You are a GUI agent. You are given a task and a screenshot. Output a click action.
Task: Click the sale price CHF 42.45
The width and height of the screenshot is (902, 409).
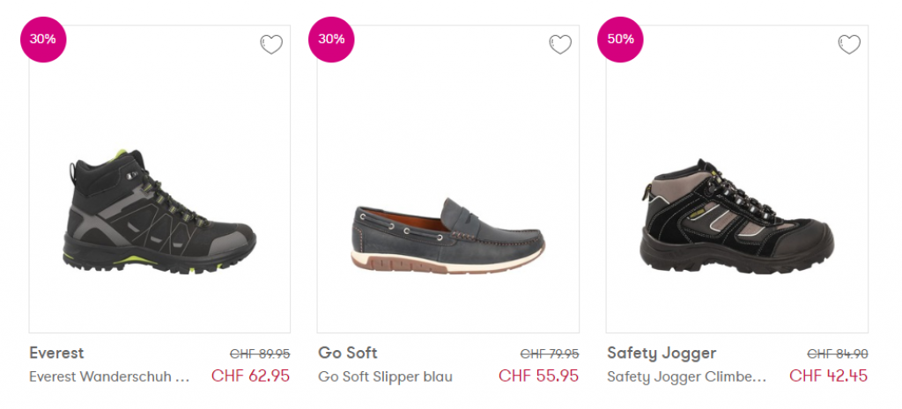pos(828,376)
